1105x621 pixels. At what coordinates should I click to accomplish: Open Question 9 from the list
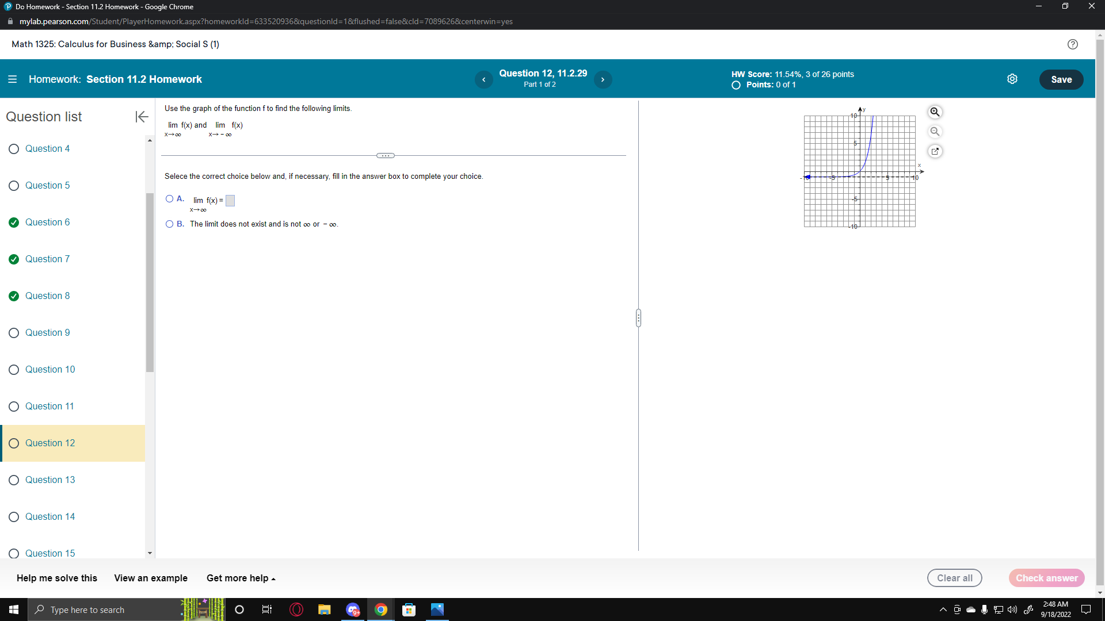[x=47, y=333]
